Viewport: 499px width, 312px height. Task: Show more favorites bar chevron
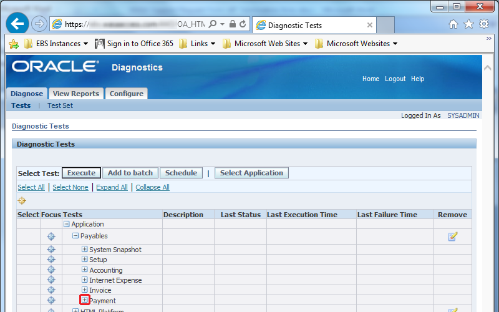tap(489, 39)
